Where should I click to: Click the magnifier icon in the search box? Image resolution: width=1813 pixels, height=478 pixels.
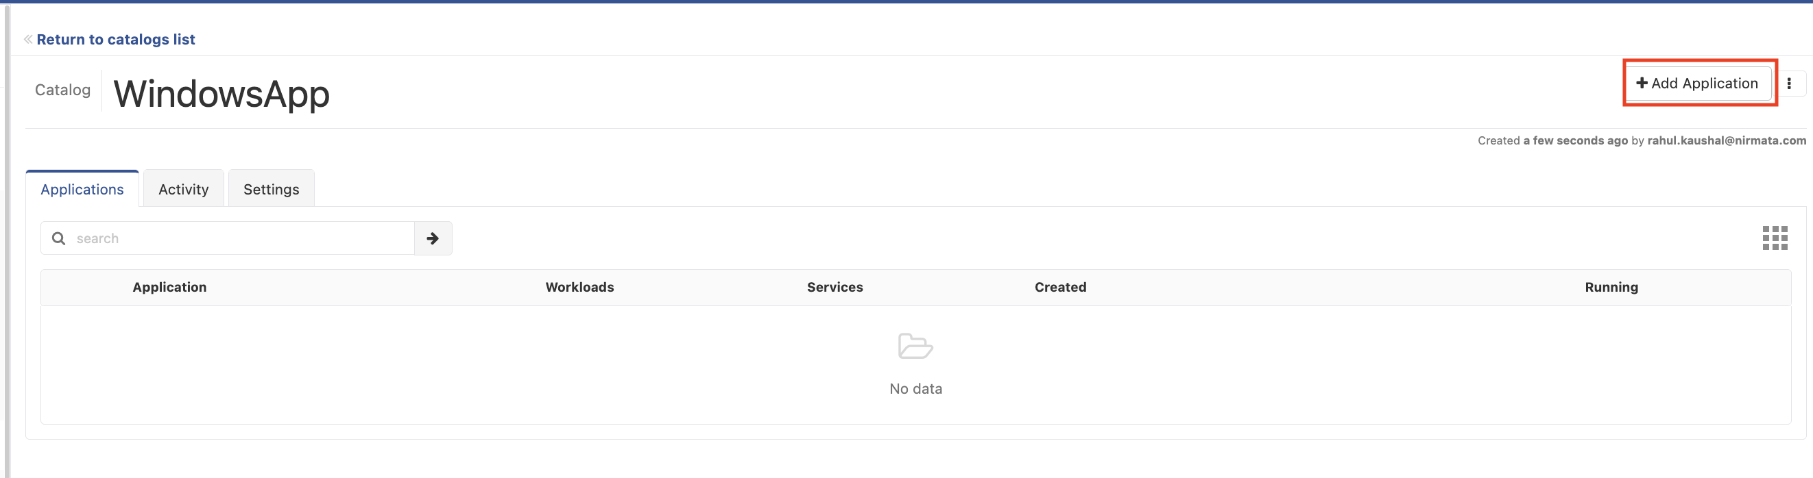(59, 238)
